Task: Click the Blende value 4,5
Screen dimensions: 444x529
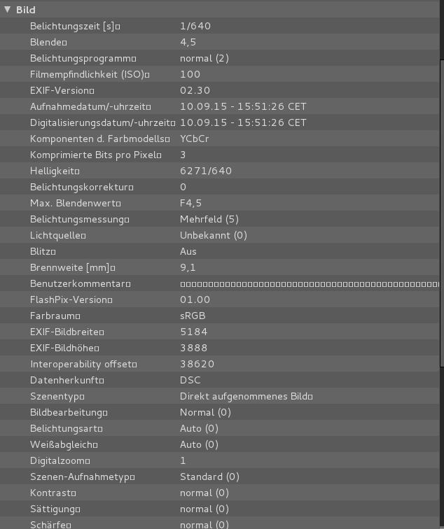Action: point(188,42)
